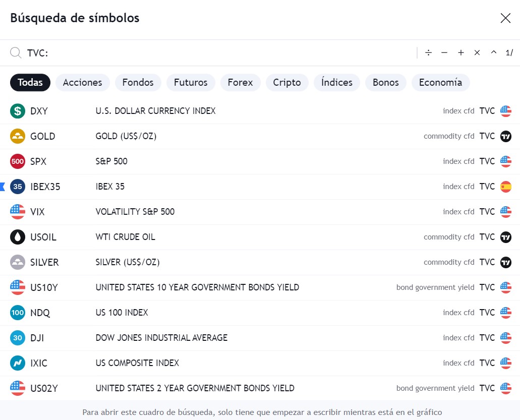Select US COMPOSITE INDEX result
Image resolution: width=520 pixels, height=420 pixels.
(137, 363)
